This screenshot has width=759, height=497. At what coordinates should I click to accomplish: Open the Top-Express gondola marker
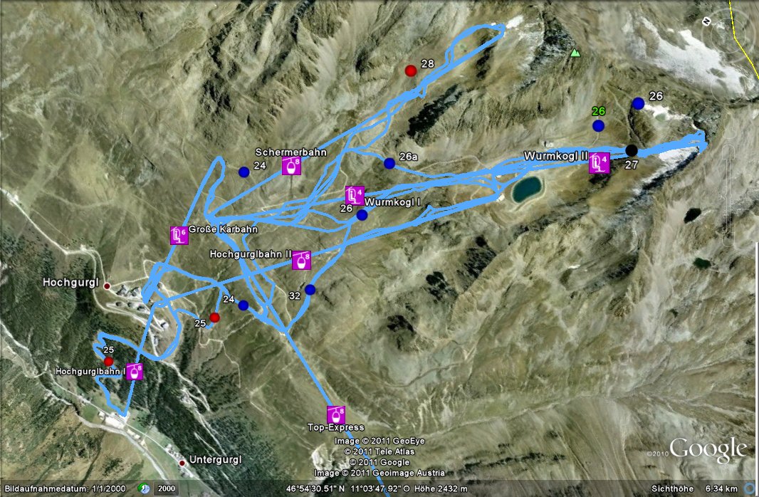[x=335, y=414]
